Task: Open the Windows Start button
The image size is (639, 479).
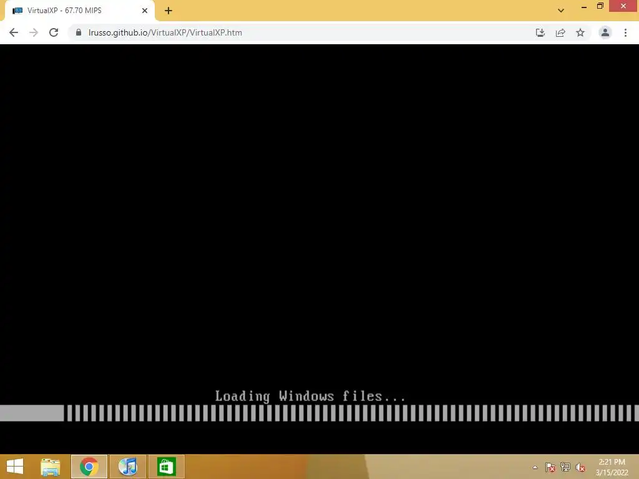Action: [x=15, y=467]
